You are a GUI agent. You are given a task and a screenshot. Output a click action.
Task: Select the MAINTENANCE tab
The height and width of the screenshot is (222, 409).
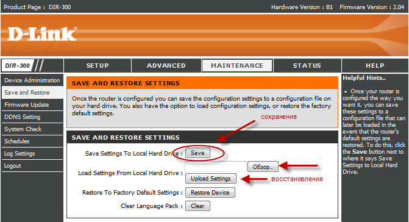tap(237, 65)
